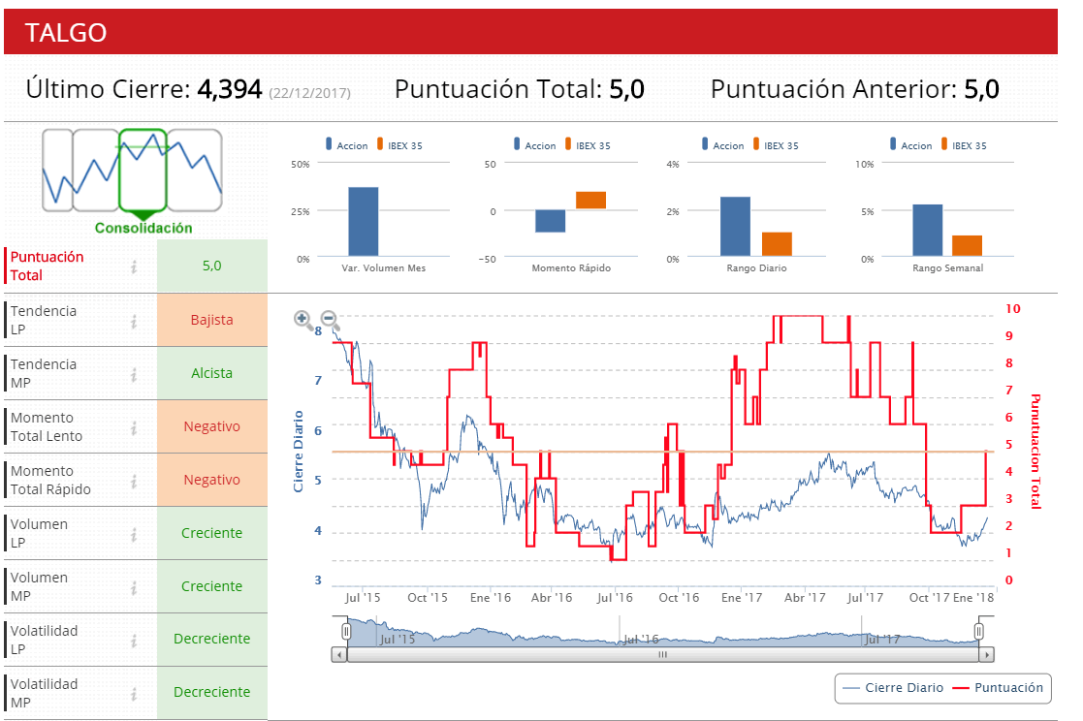Click the Puntuación Total row label
Viewport: 1083px width, 721px height.
coord(47,266)
